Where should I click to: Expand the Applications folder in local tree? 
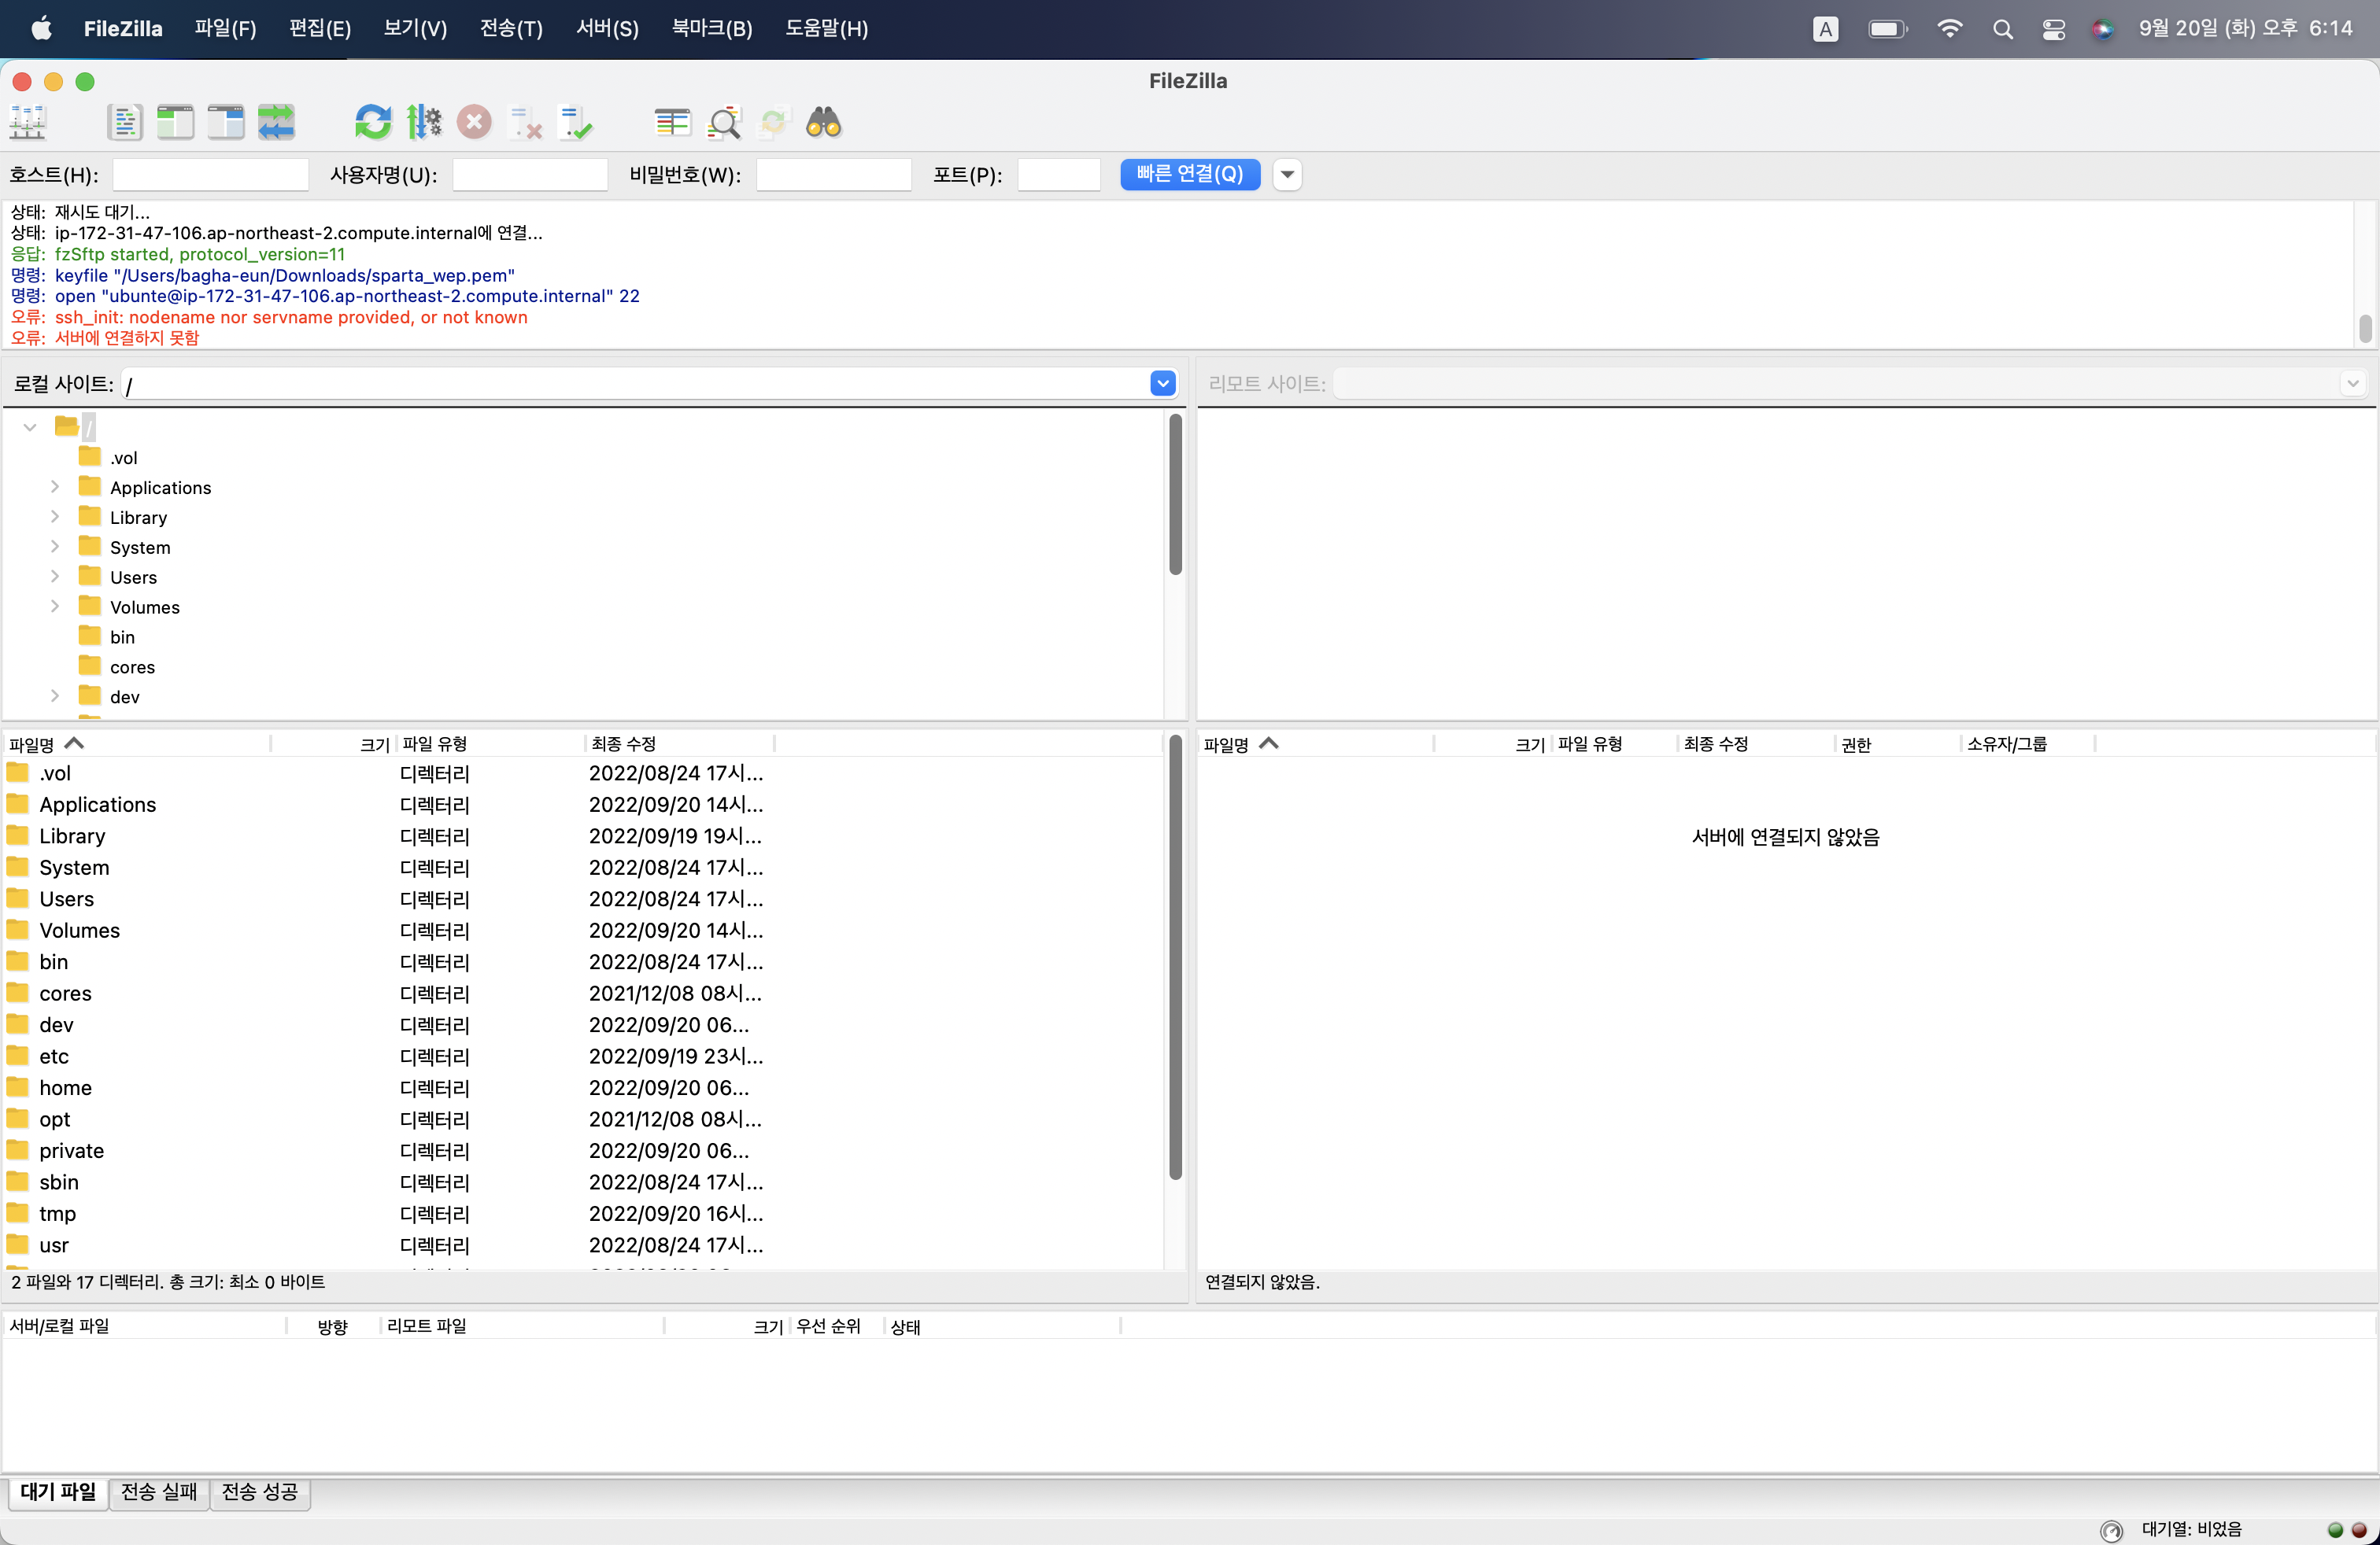[x=55, y=487]
